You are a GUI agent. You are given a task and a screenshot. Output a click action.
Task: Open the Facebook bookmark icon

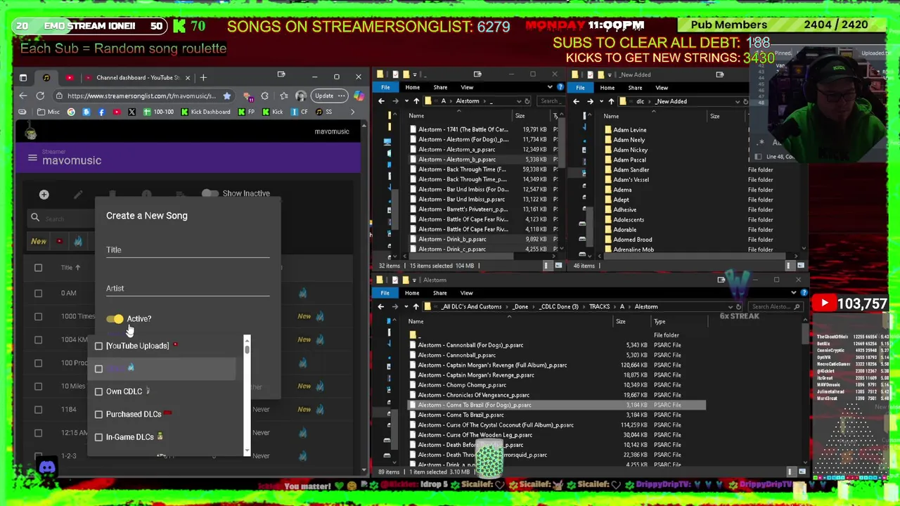101,112
